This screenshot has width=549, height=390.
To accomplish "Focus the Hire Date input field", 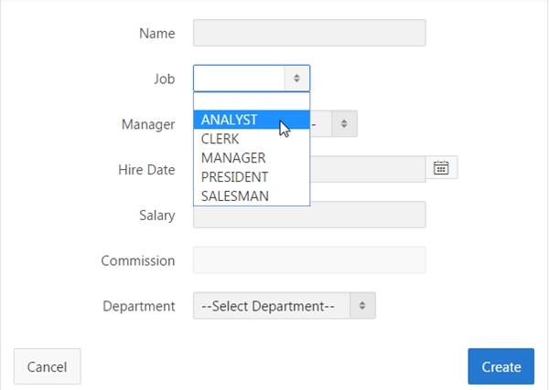I will pos(367,169).
